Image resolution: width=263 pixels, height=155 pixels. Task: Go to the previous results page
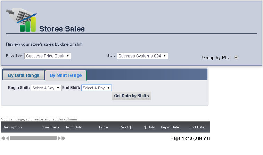click(7, 138)
